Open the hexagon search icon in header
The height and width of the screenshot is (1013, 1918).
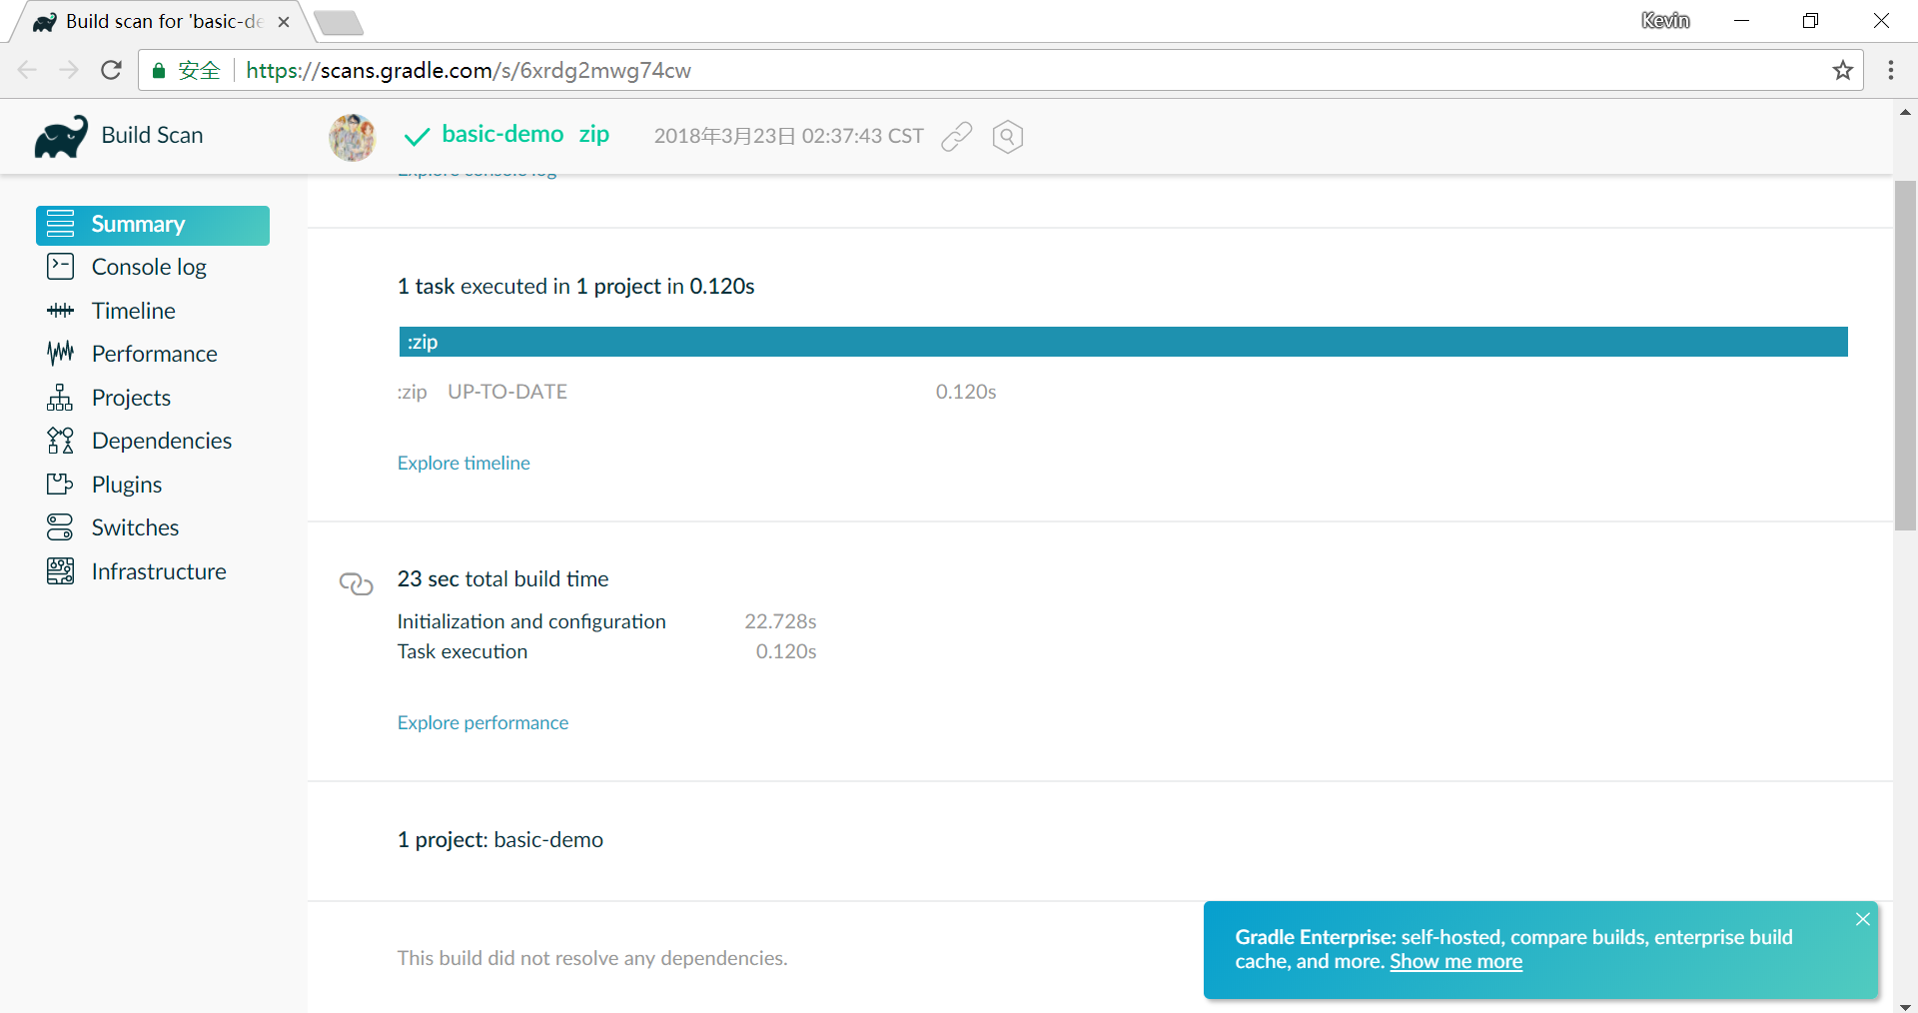(x=1007, y=136)
